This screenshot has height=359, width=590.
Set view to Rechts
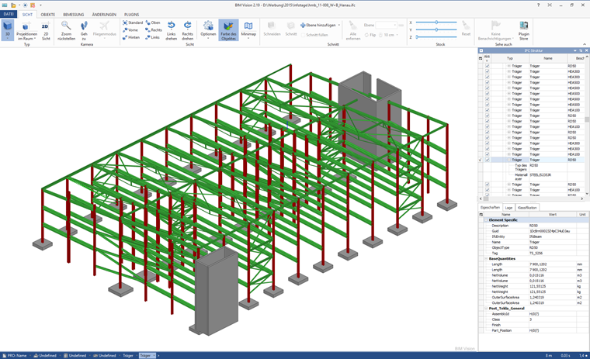coord(154,30)
